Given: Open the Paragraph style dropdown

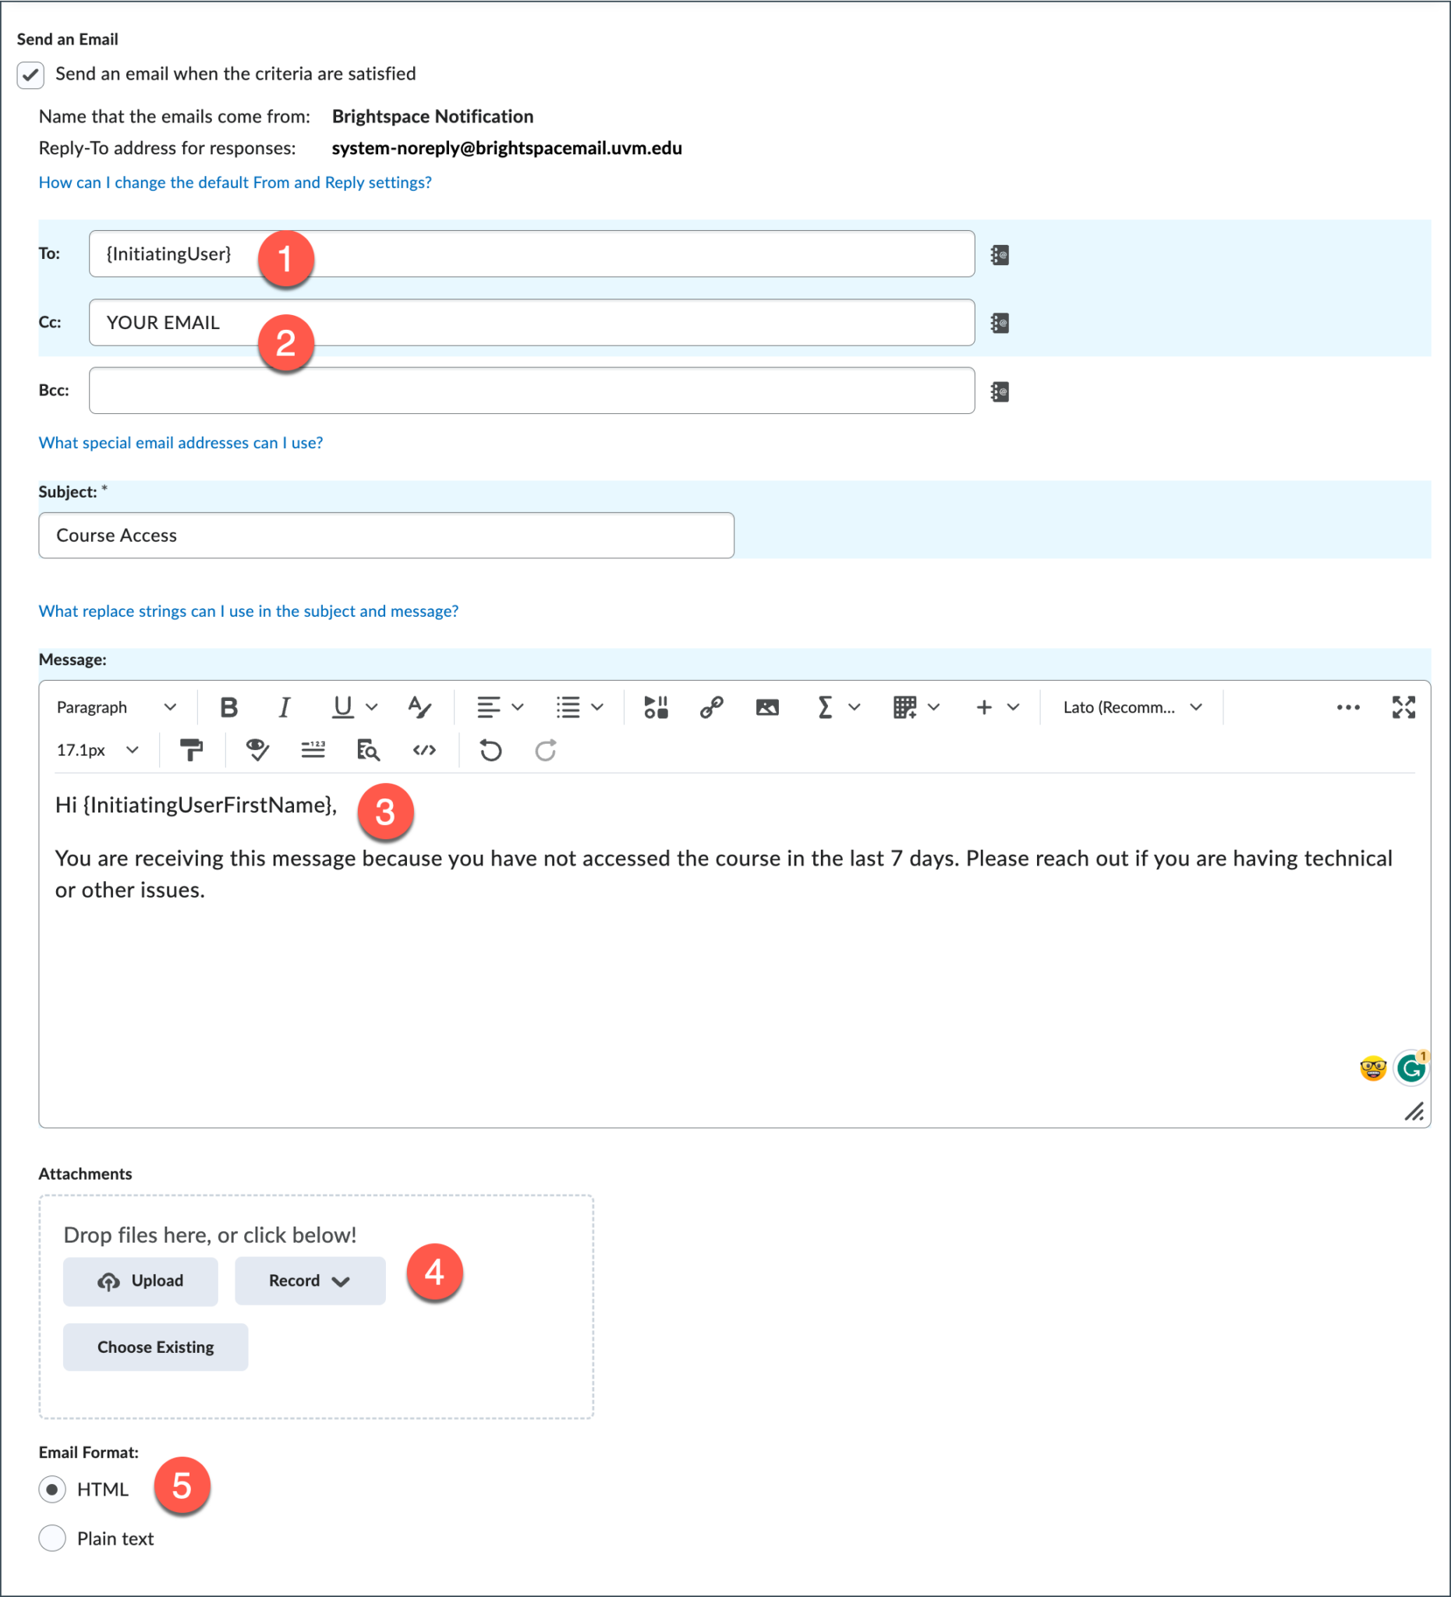Looking at the screenshot, I should [x=115, y=706].
